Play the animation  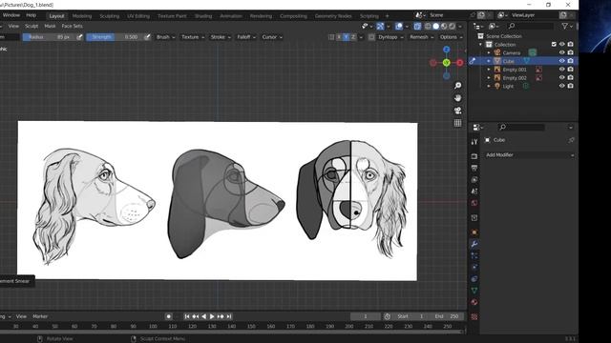coord(212,316)
